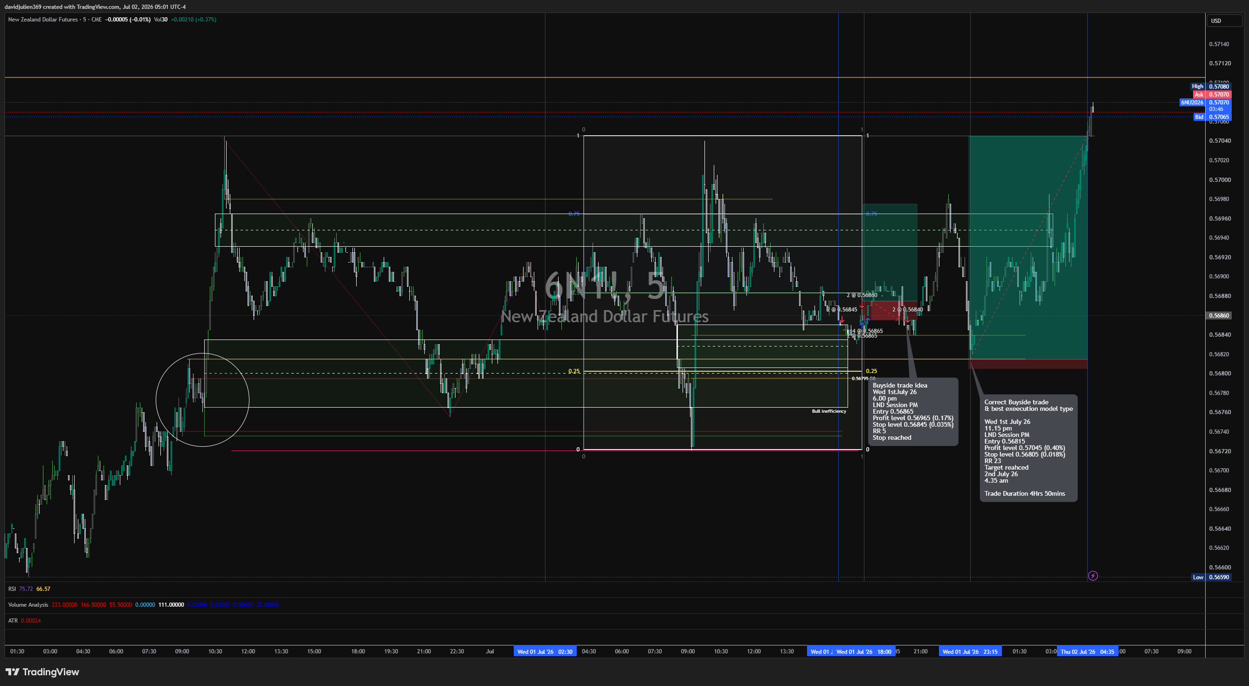Click the High 0.57080 price label
1249x686 pixels.
[1211, 86]
